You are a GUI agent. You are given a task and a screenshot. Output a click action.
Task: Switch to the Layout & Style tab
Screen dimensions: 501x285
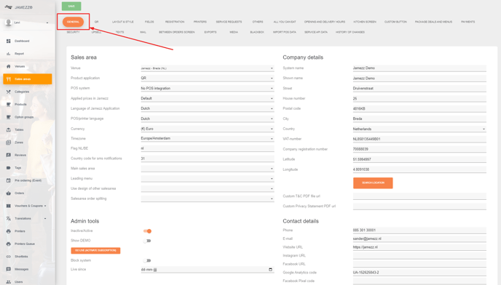pyautogui.click(x=122, y=22)
